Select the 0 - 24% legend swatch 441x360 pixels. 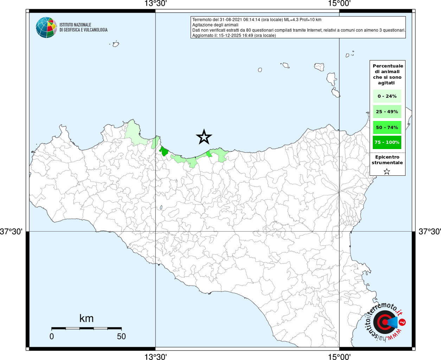387,96
